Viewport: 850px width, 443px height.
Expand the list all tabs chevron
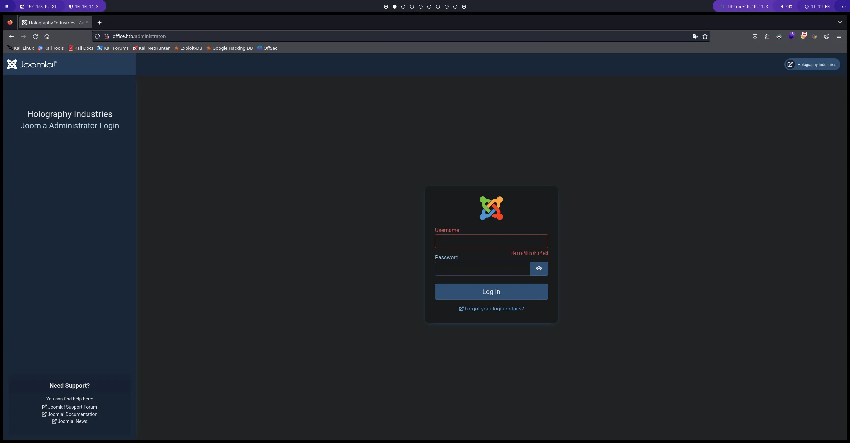840,22
